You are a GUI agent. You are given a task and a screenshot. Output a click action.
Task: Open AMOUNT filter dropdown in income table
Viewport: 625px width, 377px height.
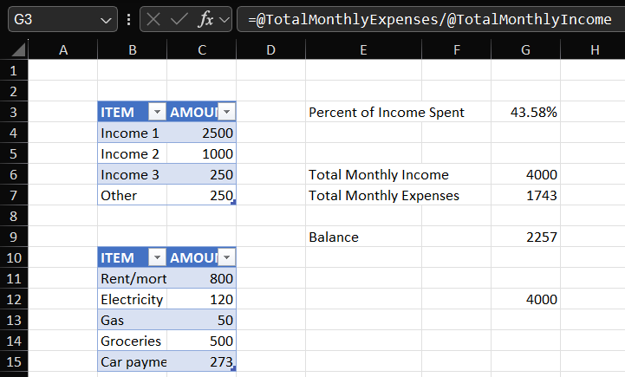click(x=226, y=112)
